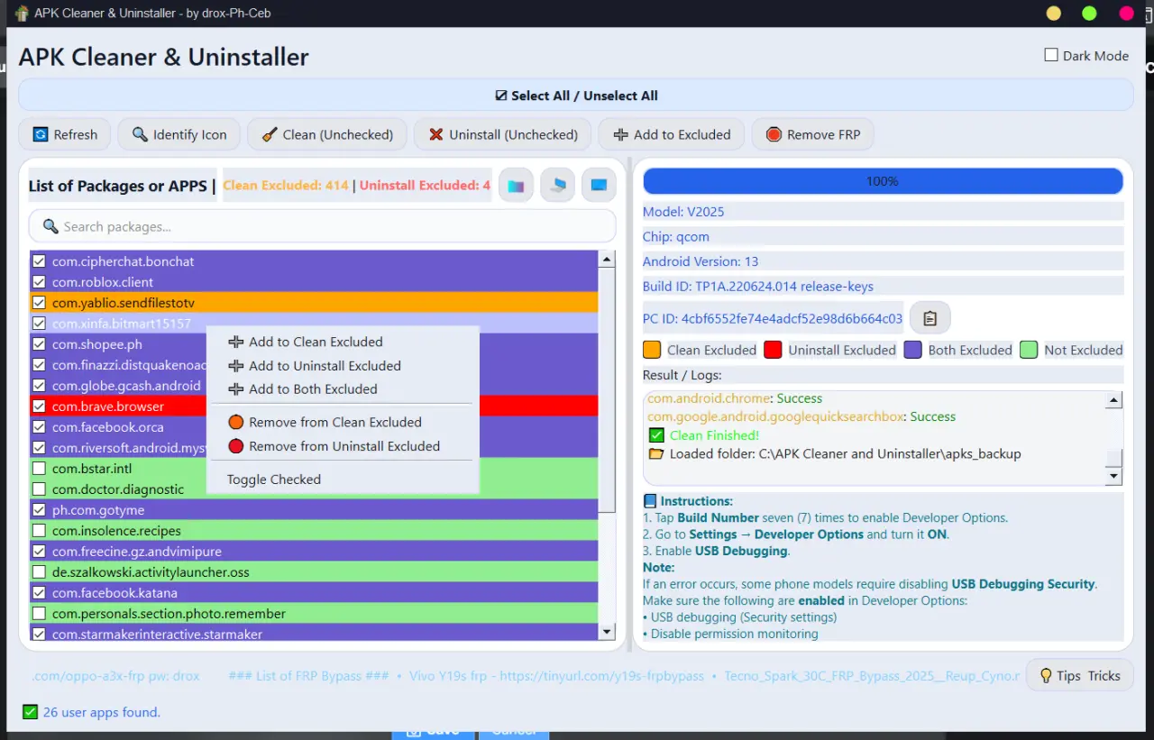Select com.xinfa.bitmart15157 row
Viewport: 1154px width, 740px height.
(x=314, y=324)
